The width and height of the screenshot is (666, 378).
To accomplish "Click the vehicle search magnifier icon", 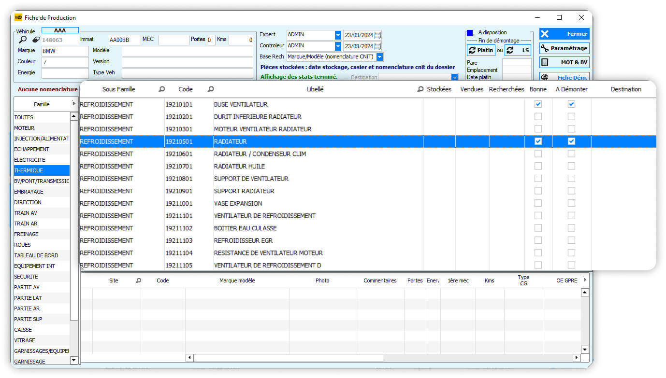I will (22, 40).
